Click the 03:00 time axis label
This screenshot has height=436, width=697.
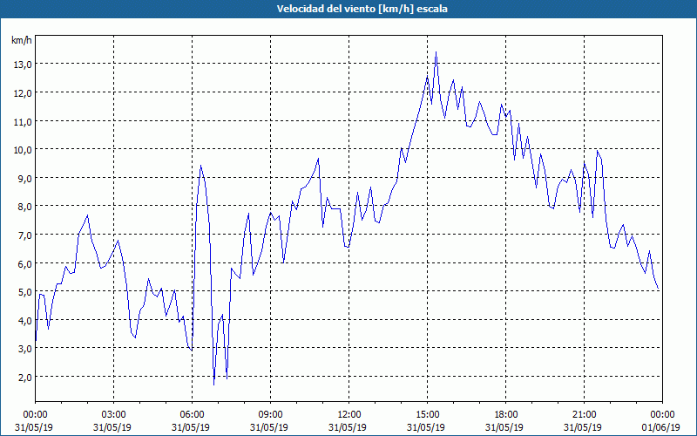point(114,415)
